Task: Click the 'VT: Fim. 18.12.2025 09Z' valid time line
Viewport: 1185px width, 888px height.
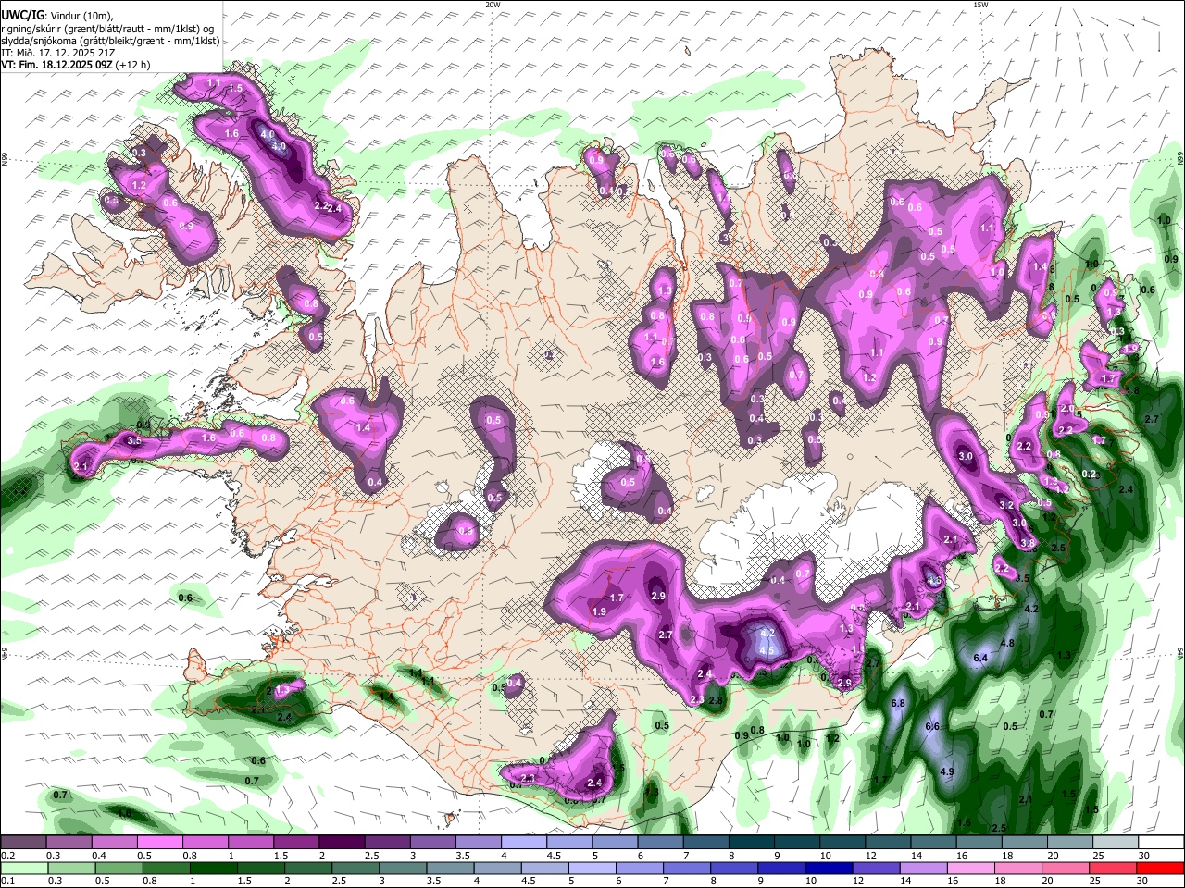Action: (x=76, y=65)
